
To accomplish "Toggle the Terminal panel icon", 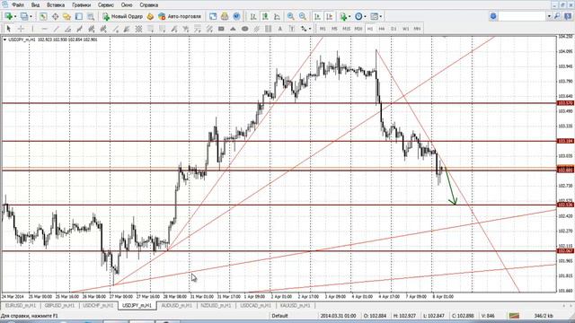I will pos(79,16).
